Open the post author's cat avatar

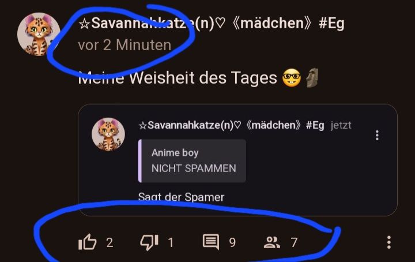pos(39,35)
